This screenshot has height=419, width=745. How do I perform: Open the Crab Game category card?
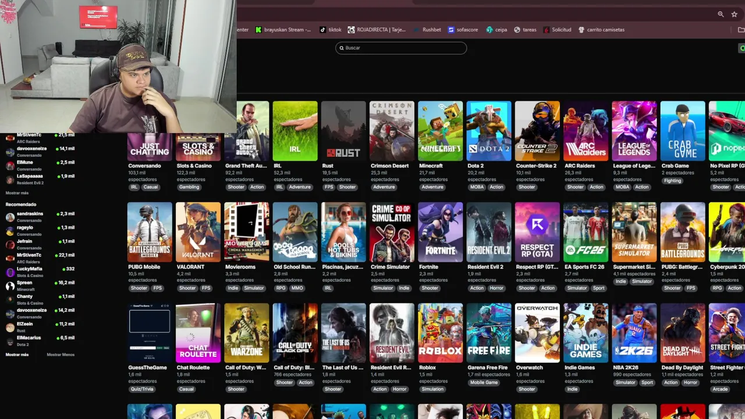pyautogui.click(x=683, y=131)
